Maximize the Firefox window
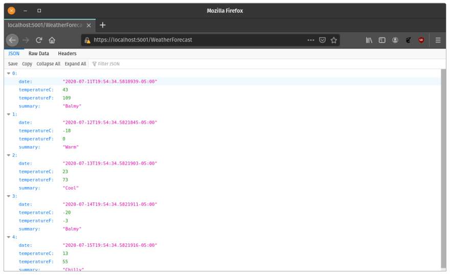450x275 pixels. tap(39, 11)
